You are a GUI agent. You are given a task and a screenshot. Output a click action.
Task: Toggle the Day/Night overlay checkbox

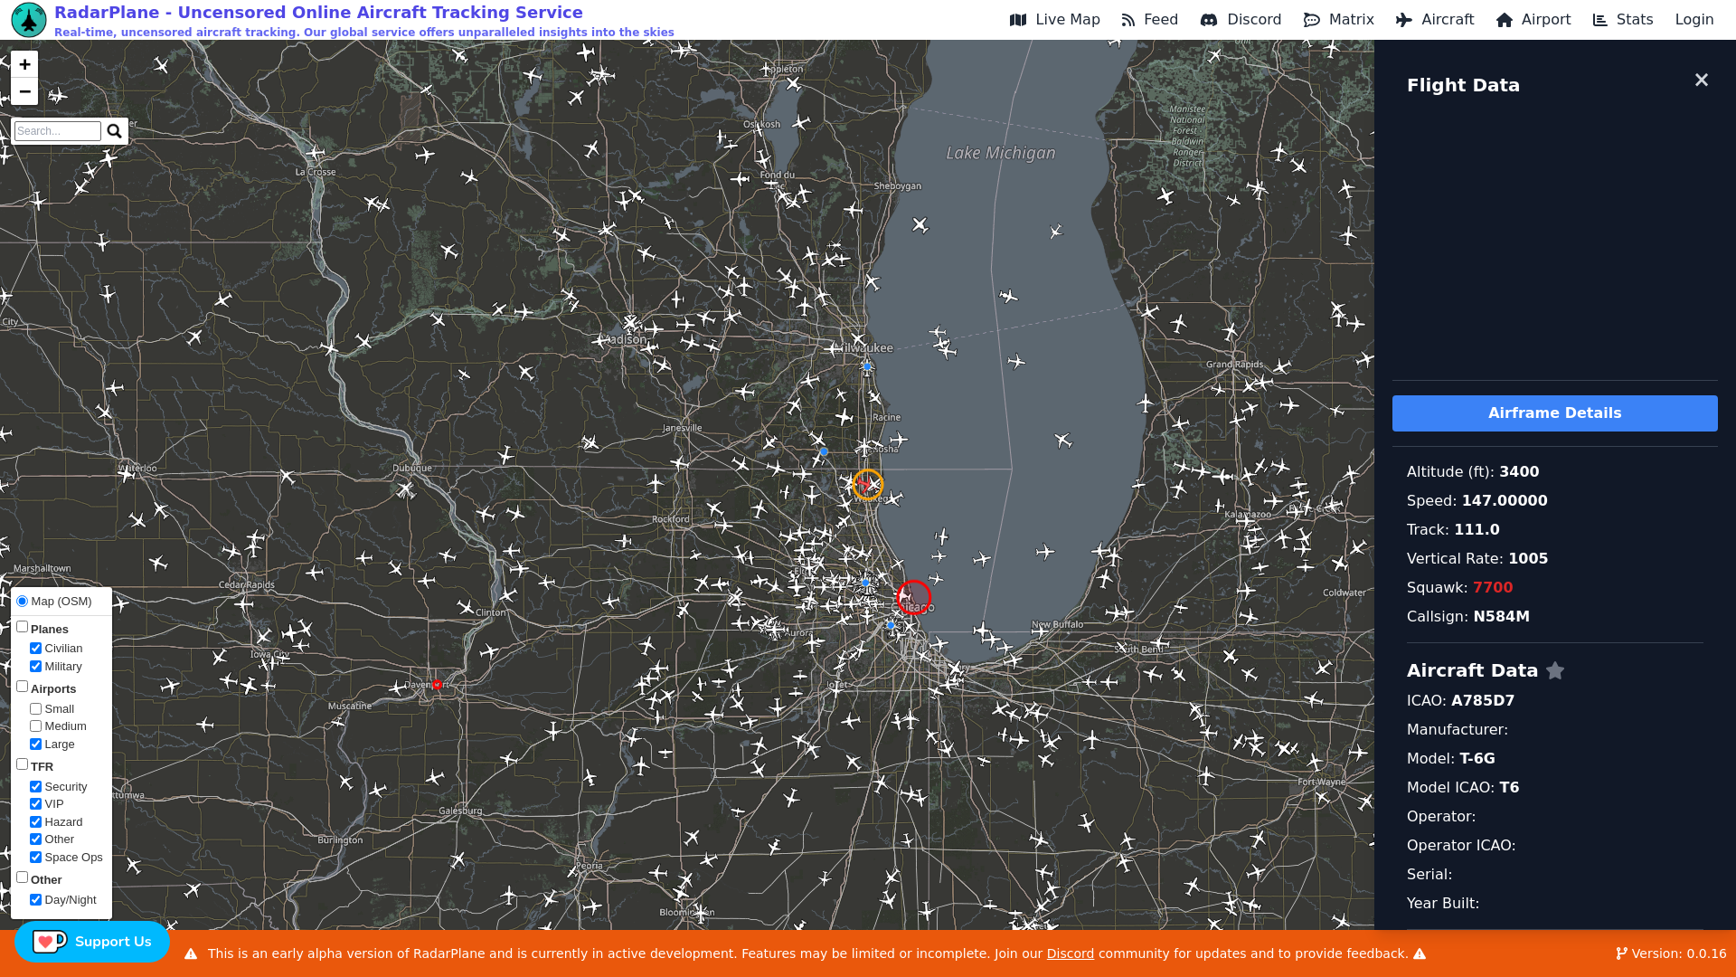pos(35,900)
